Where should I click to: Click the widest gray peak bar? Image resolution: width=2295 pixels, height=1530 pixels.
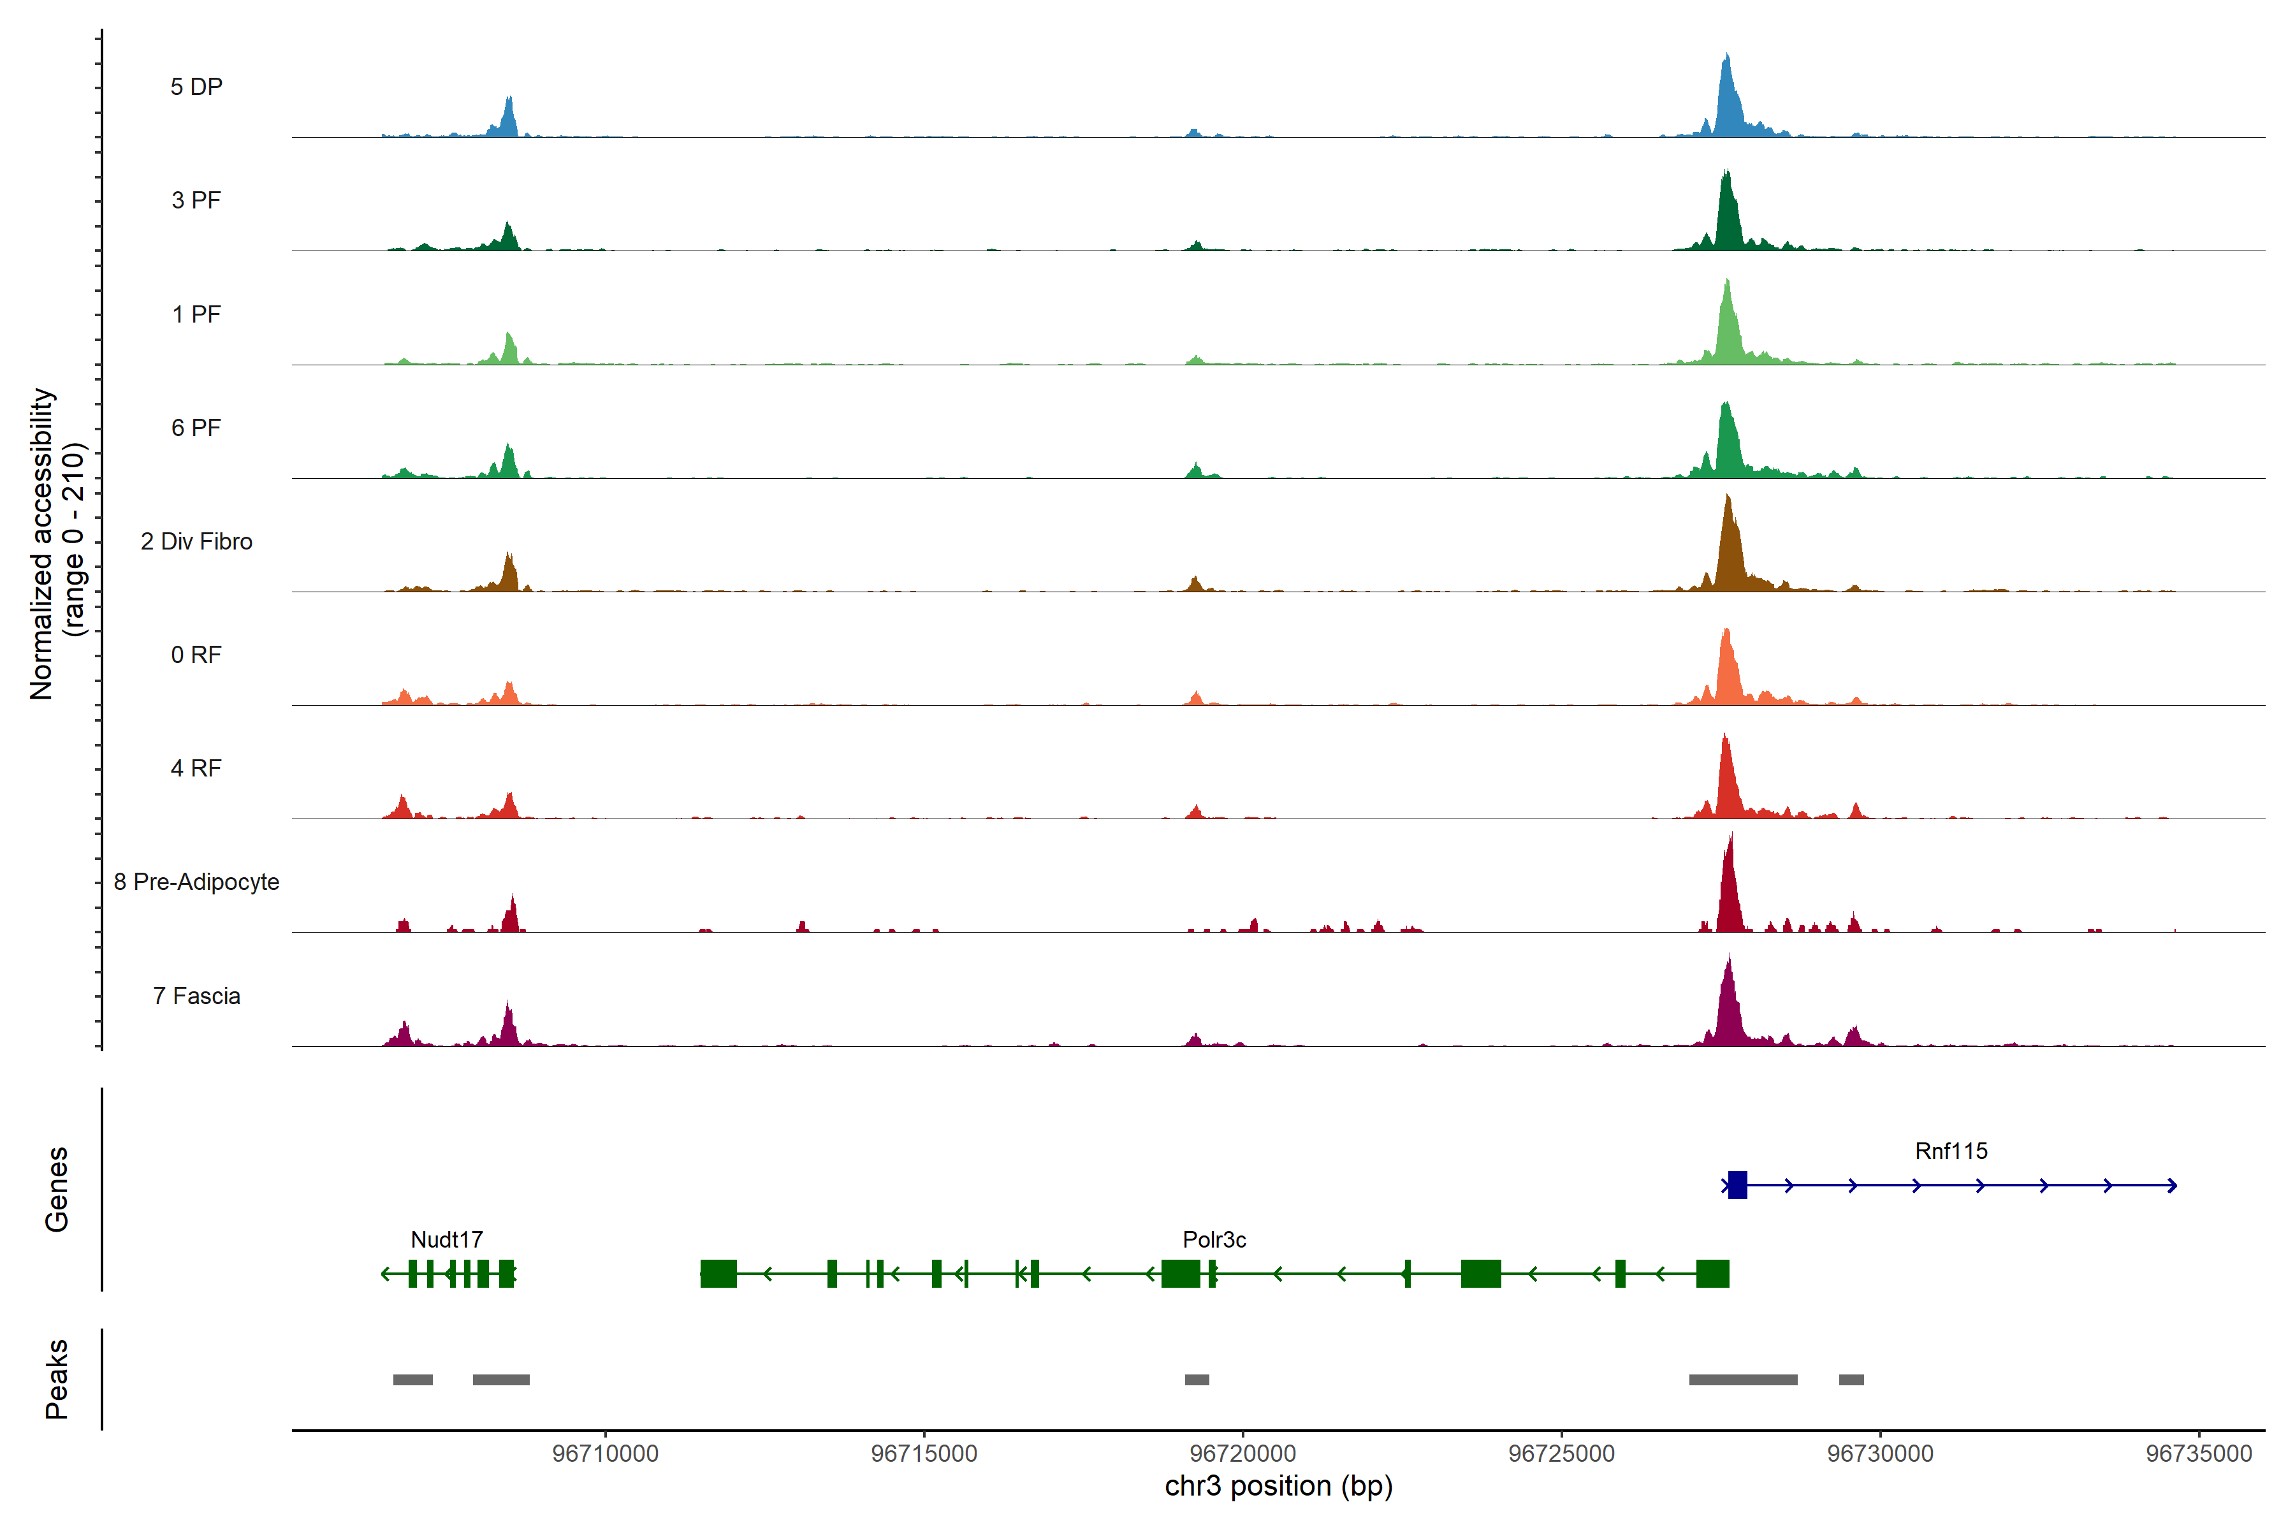coord(1743,1380)
